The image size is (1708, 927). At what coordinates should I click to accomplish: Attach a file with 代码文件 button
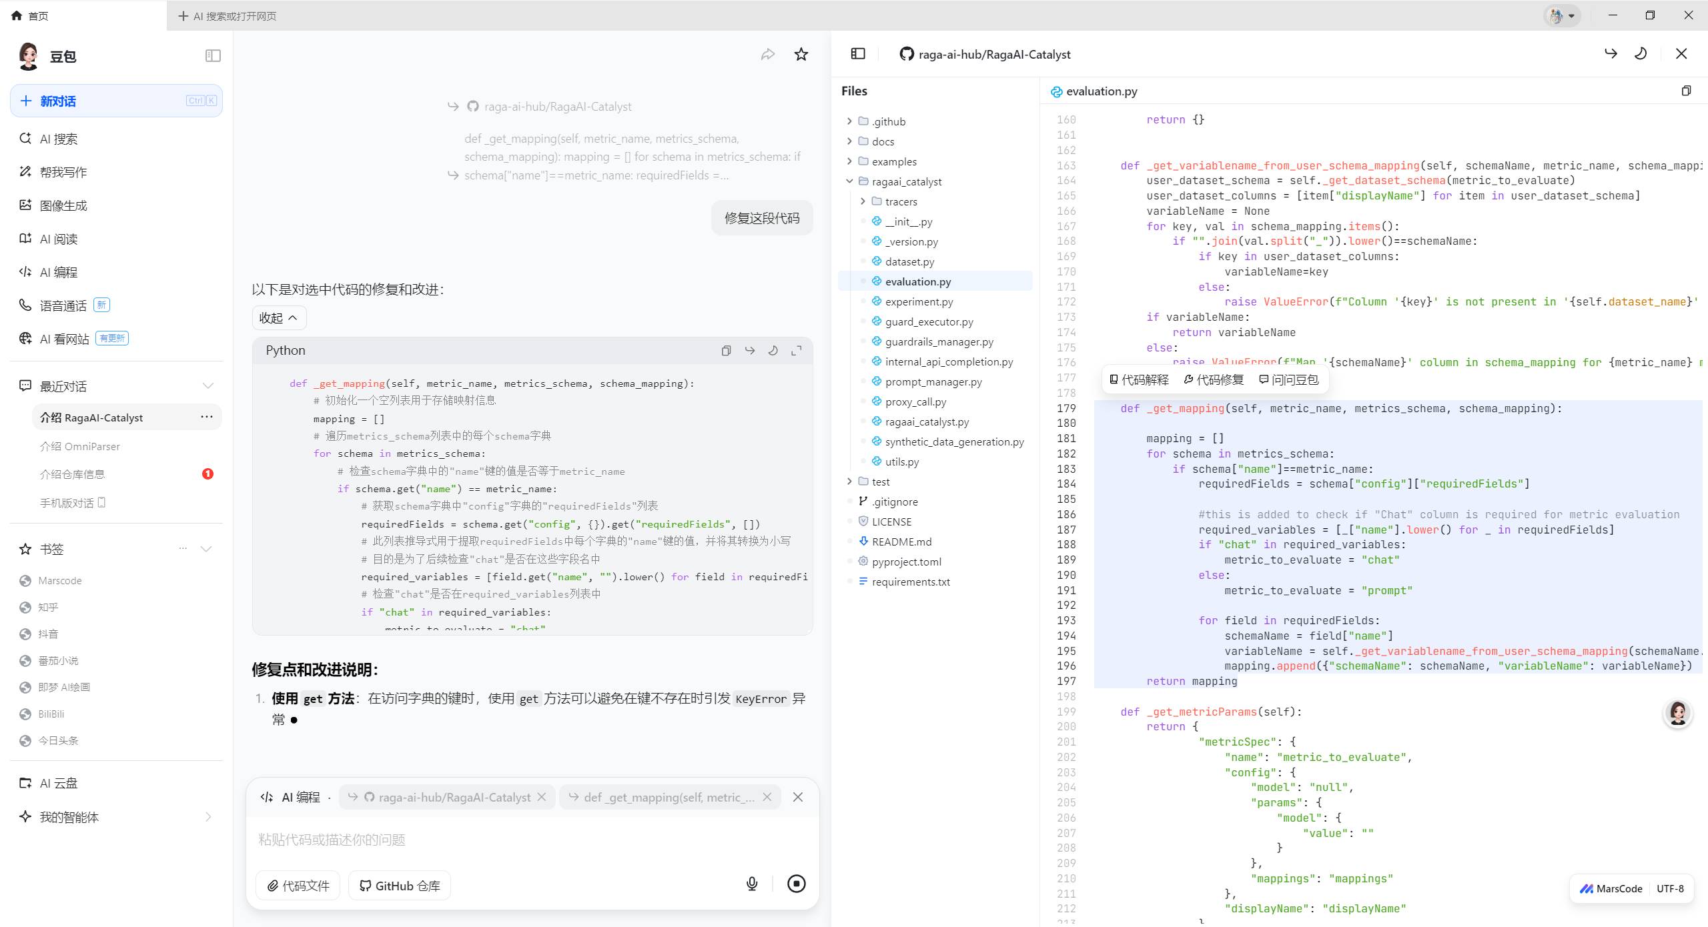pyautogui.click(x=298, y=886)
